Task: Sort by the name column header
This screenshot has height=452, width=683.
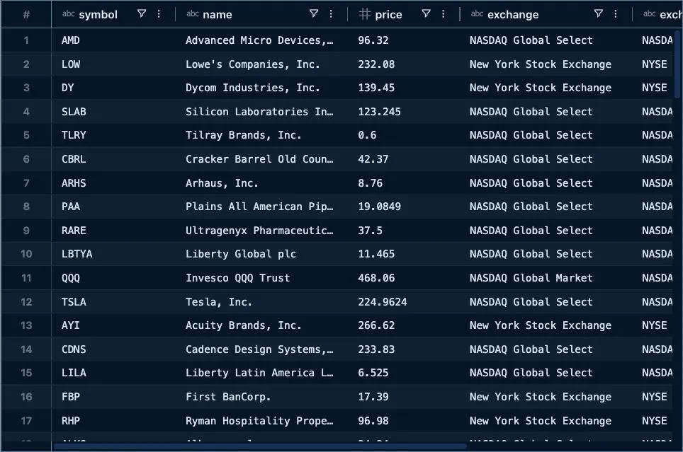Action: coord(218,14)
